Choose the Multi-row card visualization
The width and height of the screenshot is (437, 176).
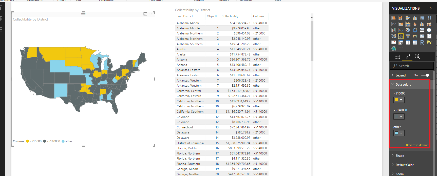pyautogui.click(x=429, y=36)
